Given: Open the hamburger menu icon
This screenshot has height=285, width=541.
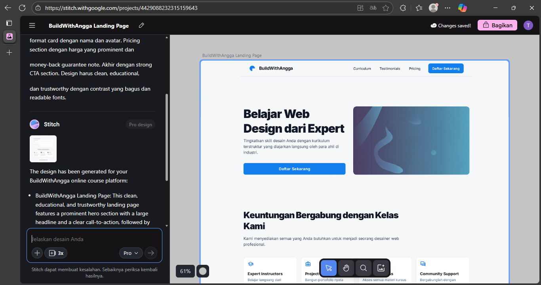Looking at the screenshot, I should 32,25.
